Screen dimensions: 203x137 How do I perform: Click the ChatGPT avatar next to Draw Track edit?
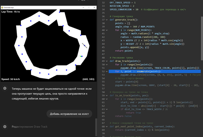(5, 127)
